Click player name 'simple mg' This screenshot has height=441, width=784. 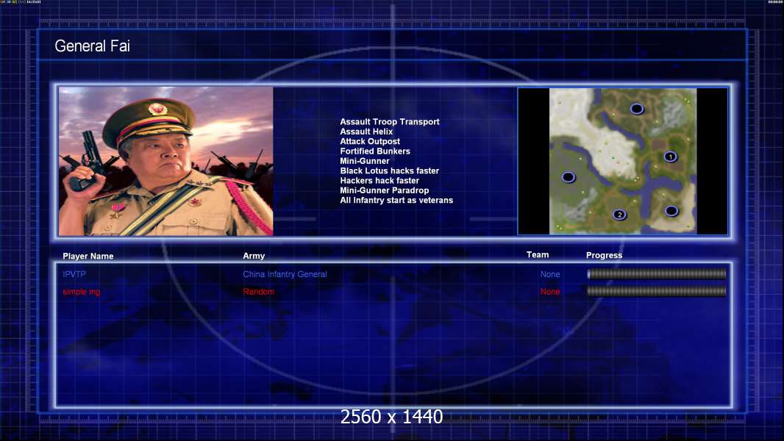click(82, 292)
